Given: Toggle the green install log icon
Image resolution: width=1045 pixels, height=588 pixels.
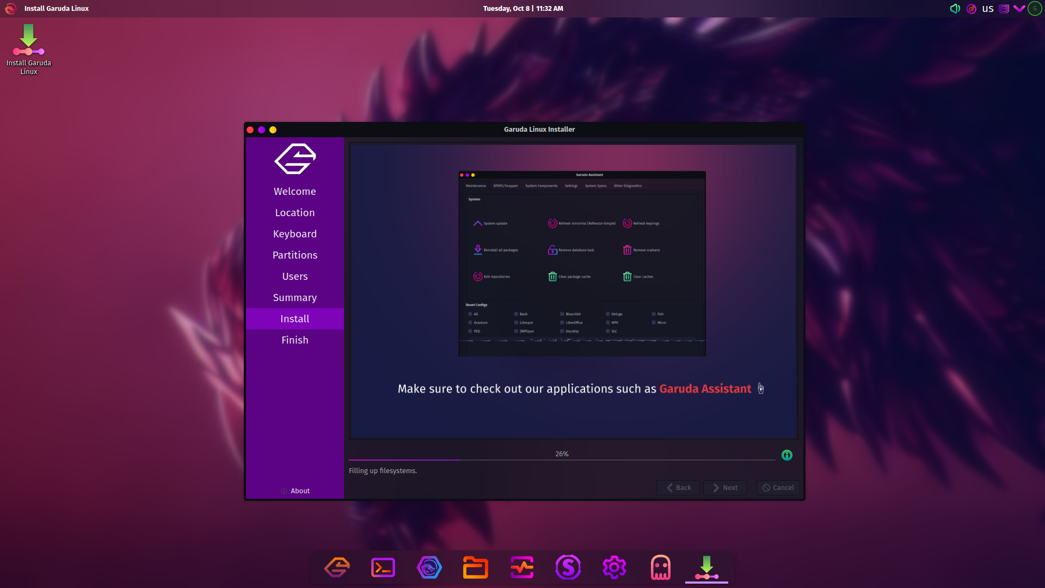Looking at the screenshot, I should pyautogui.click(x=787, y=455).
